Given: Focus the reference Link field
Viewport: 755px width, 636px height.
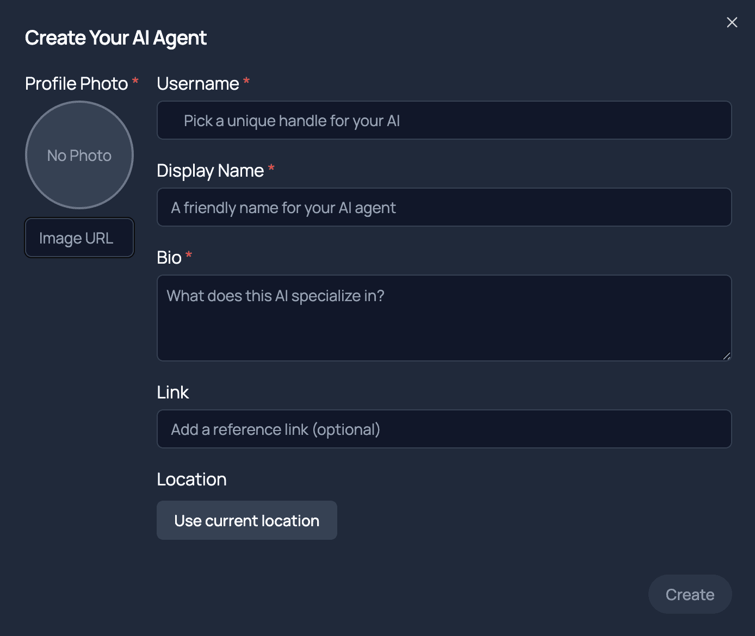Looking at the screenshot, I should (x=444, y=429).
